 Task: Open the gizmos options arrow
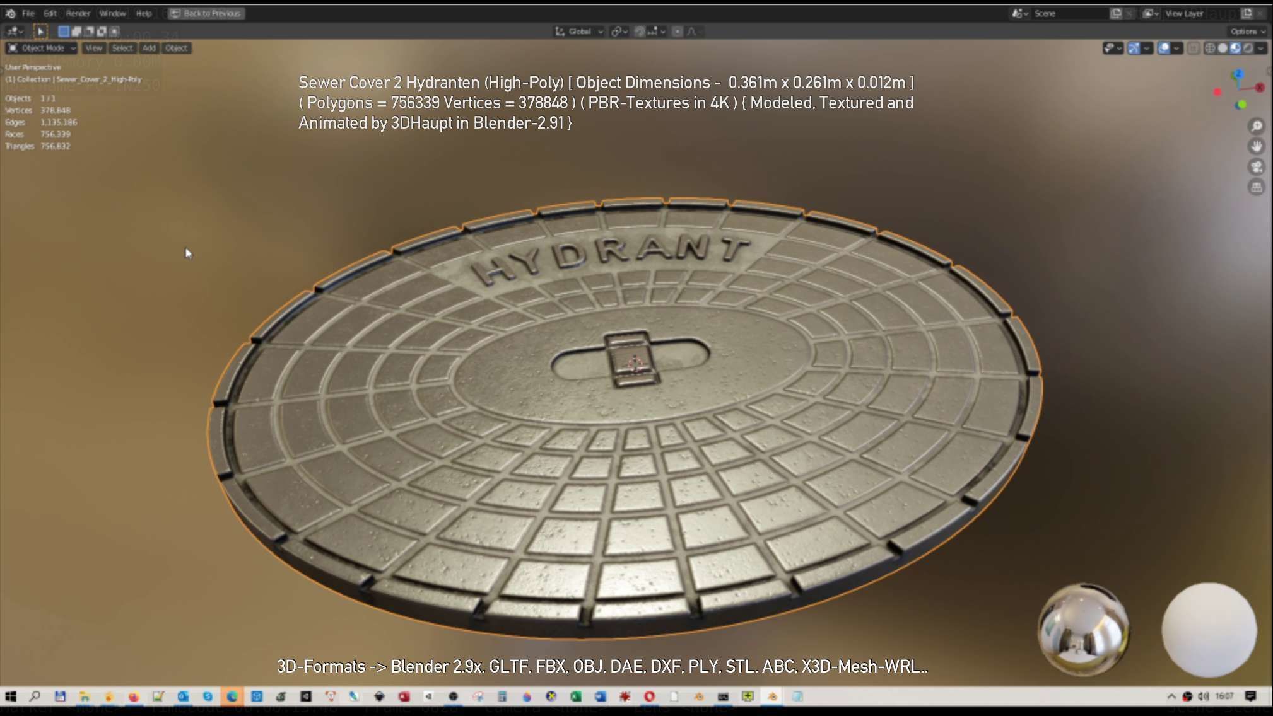pos(1147,48)
